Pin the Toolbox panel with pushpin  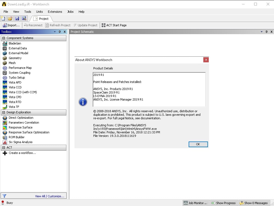[x=60, y=32]
